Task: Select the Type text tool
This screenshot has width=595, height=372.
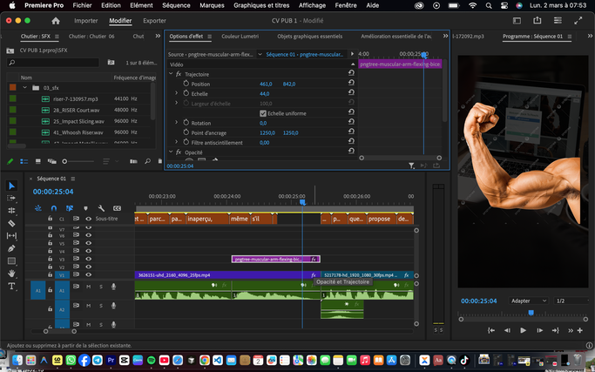Action: [11, 286]
